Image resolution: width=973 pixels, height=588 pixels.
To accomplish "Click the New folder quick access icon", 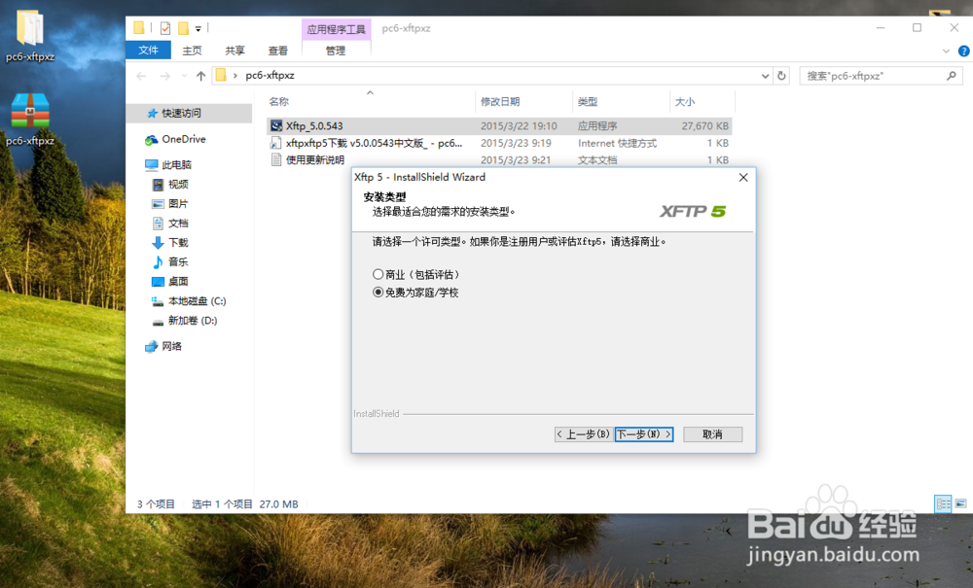I will click(x=183, y=28).
